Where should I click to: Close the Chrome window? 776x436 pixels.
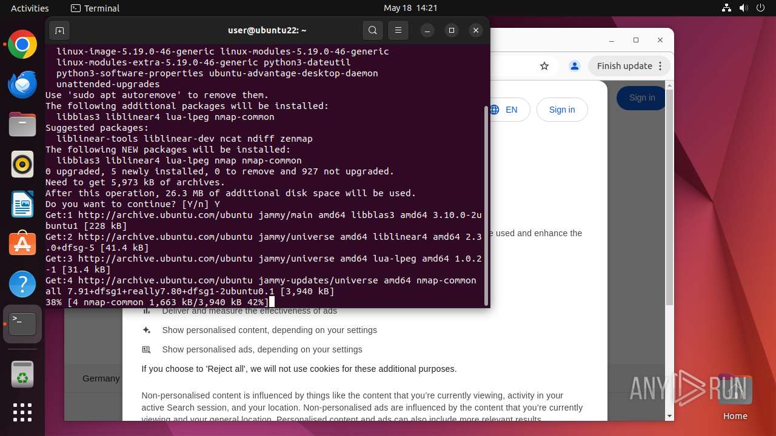pyautogui.click(x=660, y=40)
